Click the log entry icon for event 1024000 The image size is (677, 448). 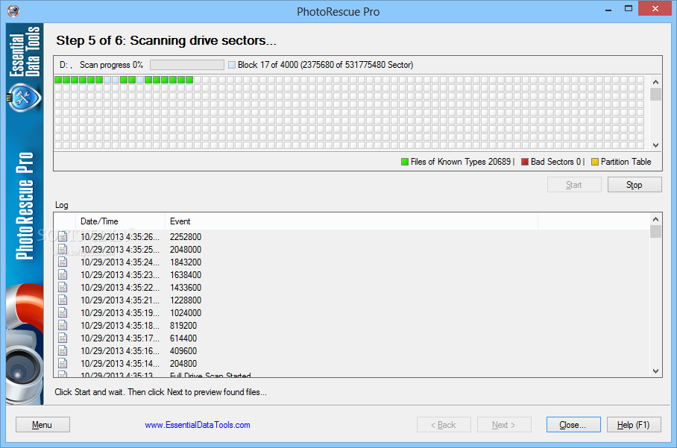point(63,312)
